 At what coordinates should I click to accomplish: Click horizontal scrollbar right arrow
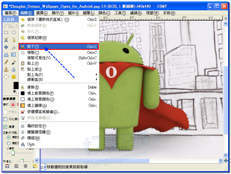point(220,160)
